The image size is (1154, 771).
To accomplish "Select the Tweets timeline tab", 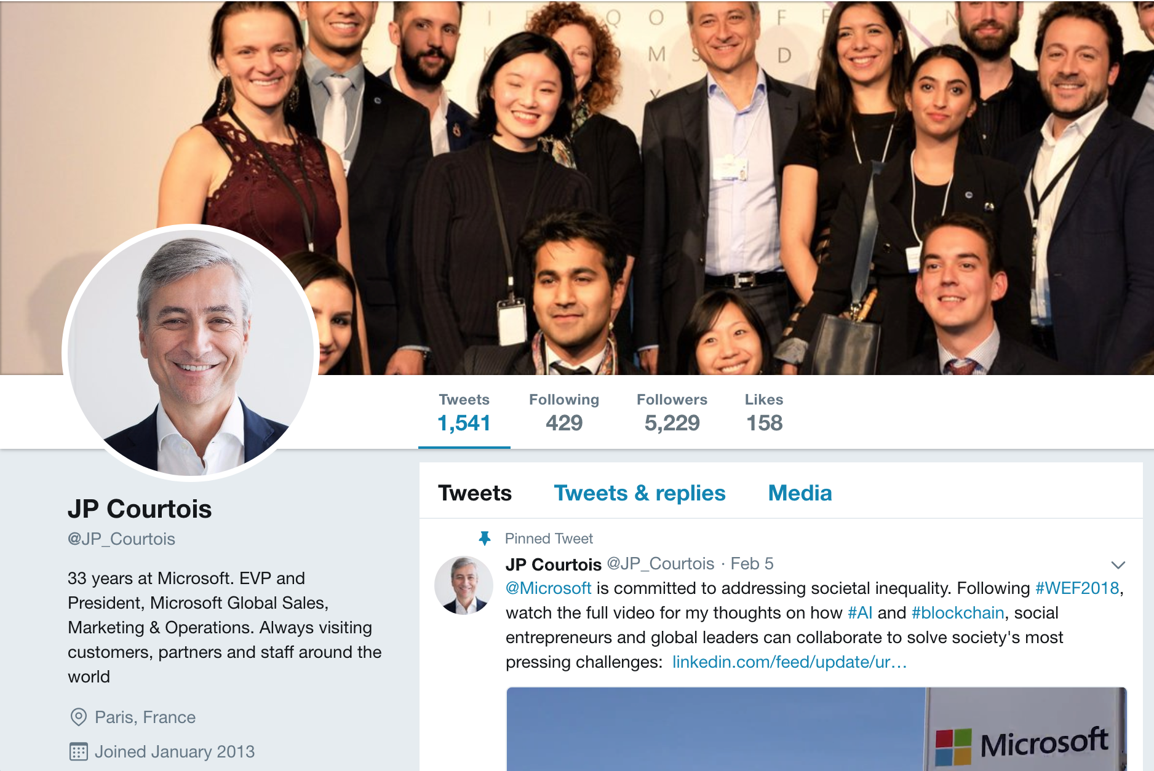I will (475, 493).
